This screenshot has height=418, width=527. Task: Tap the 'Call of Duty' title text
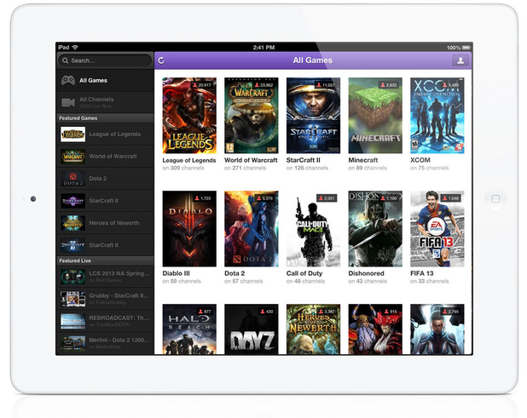(304, 273)
